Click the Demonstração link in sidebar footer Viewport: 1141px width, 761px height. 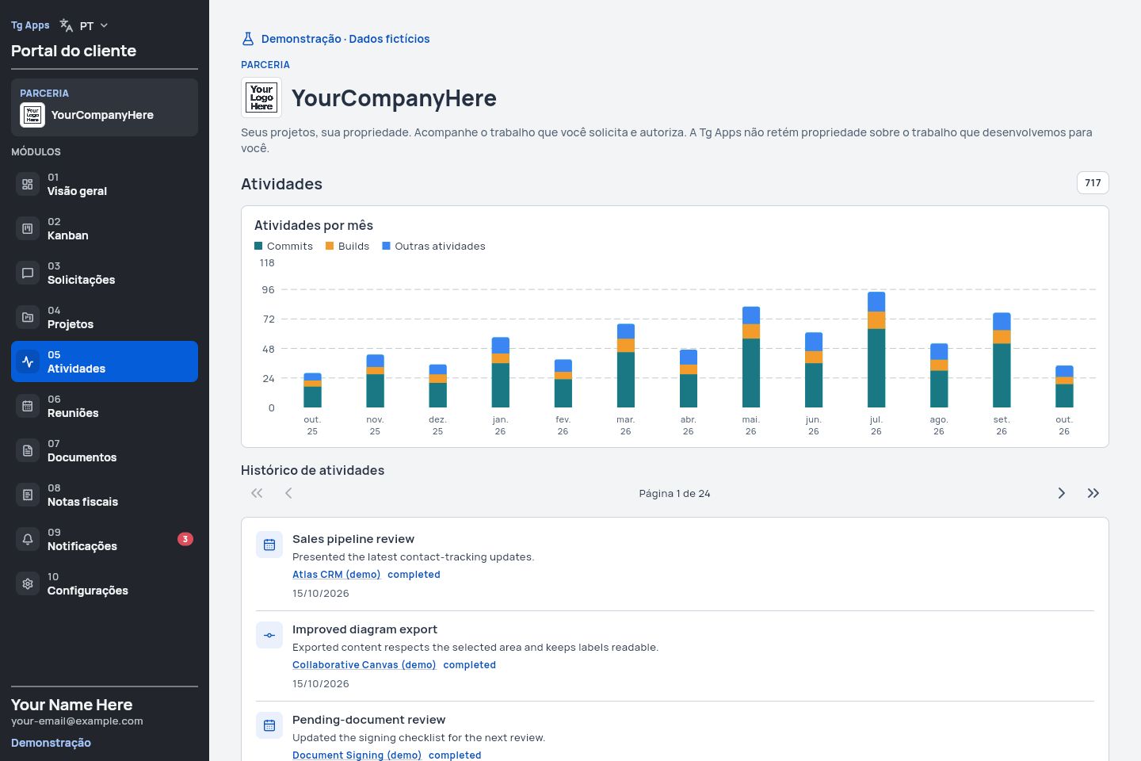[x=51, y=743]
